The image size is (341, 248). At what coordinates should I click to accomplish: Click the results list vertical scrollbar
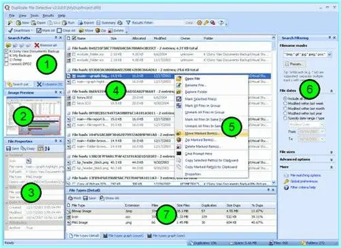pos(274,110)
